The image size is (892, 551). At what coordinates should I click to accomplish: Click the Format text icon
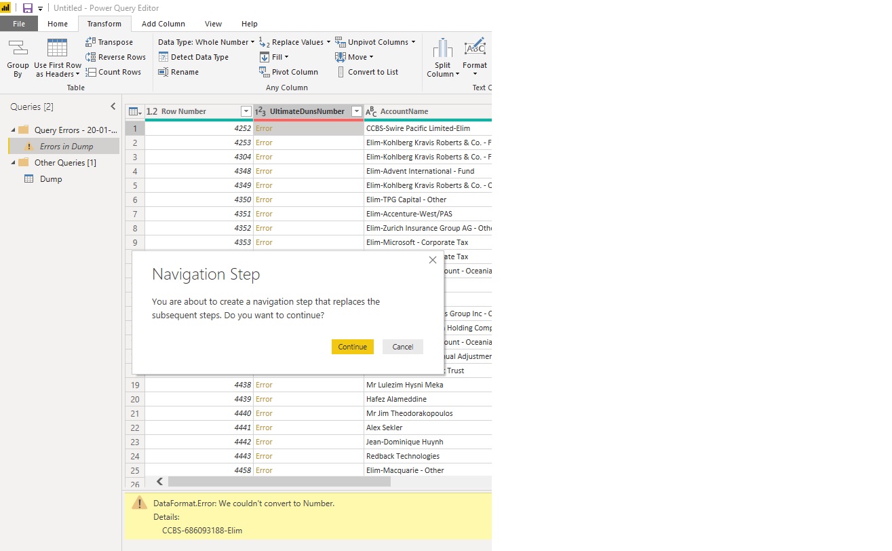[x=475, y=48]
